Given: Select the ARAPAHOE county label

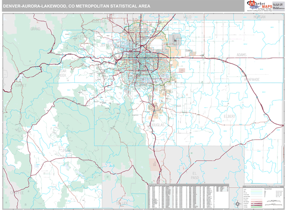Looking at the screenshot, I should [252, 80].
